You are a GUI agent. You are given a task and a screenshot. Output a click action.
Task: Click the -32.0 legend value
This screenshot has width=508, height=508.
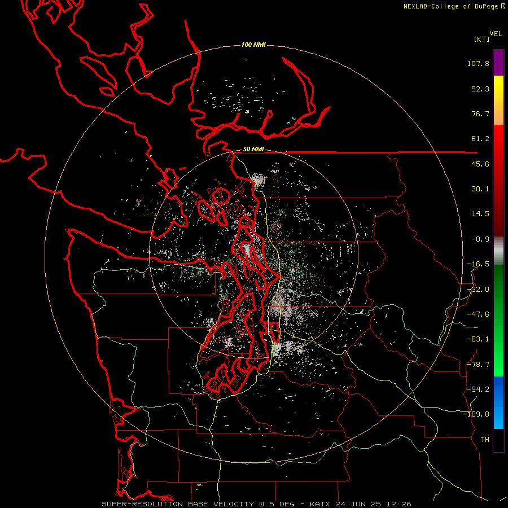[x=478, y=290]
